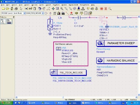
Task: Select the View All arrows icon
Action: pyautogui.click(x=53, y=9)
